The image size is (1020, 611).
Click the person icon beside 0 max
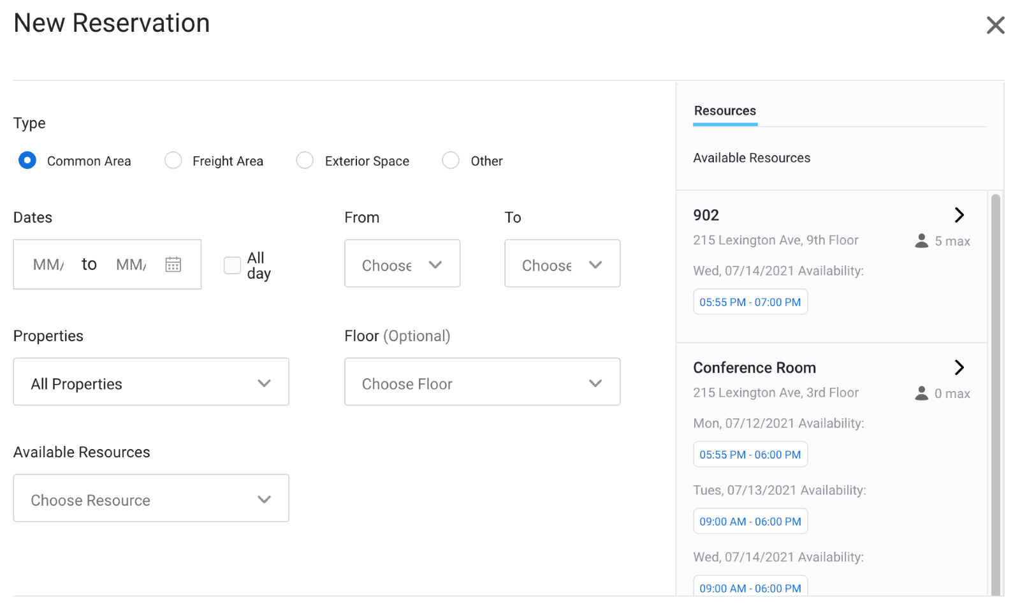921,393
